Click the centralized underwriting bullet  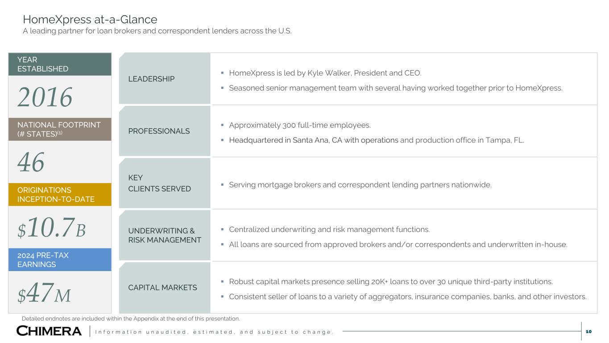point(329,230)
